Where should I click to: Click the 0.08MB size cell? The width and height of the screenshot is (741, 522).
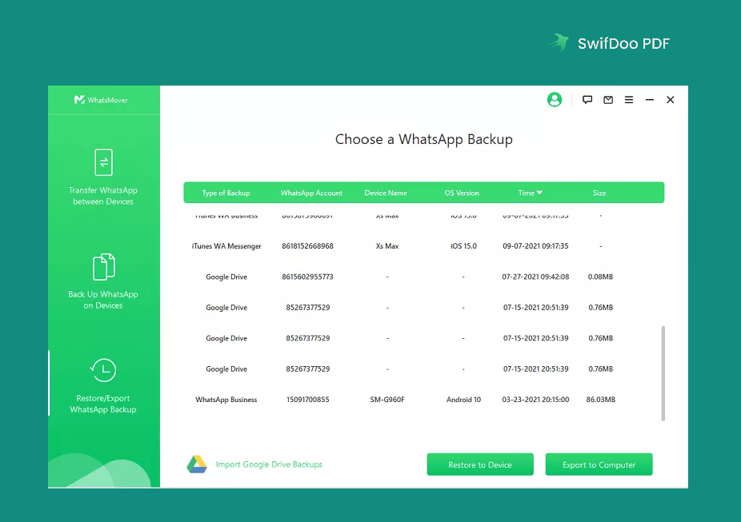[x=600, y=277]
